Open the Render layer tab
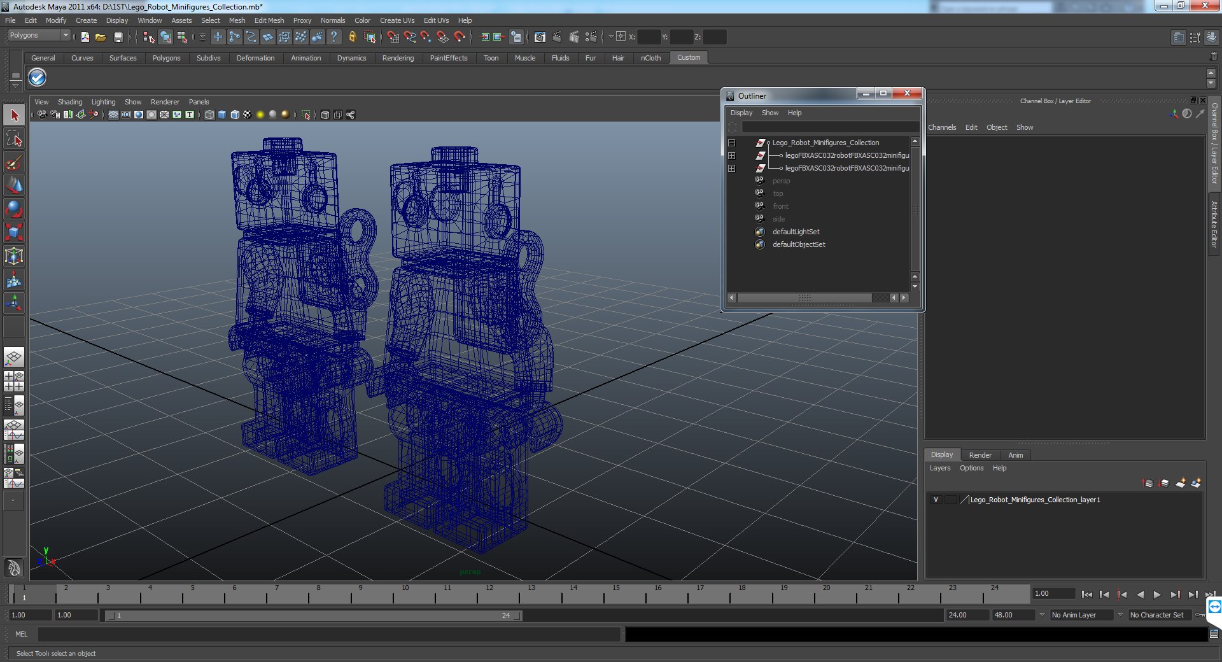Screen dimensions: 1222x662 point(980,455)
